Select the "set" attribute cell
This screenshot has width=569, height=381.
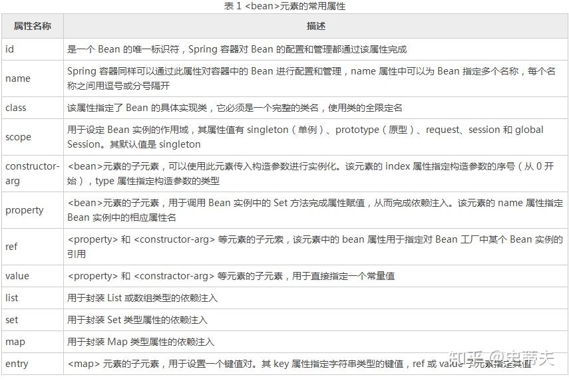[33, 320]
